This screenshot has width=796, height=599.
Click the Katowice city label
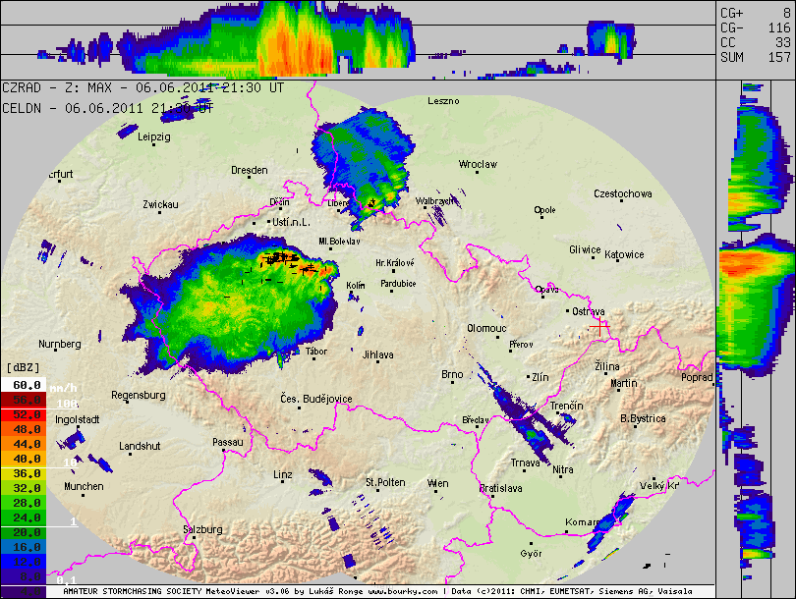coord(624,254)
